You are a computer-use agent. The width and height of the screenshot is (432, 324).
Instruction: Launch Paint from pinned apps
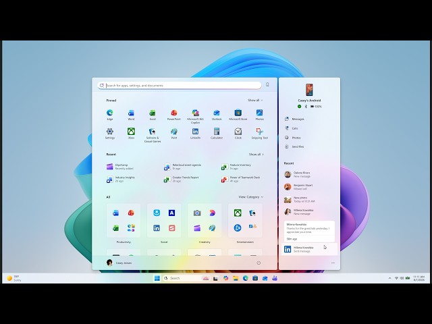pyautogui.click(x=174, y=134)
